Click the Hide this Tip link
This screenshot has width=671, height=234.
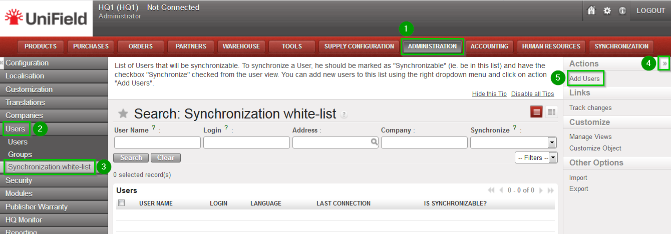(489, 94)
